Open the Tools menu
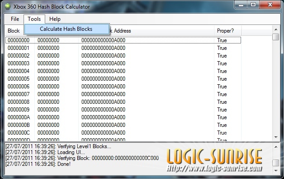Image resolution: width=284 pixels, height=179 pixels. point(34,19)
